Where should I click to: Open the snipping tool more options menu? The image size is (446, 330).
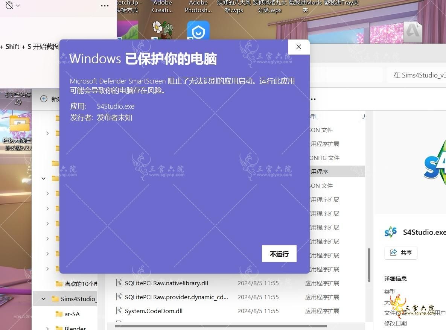click(x=105, y=6)
